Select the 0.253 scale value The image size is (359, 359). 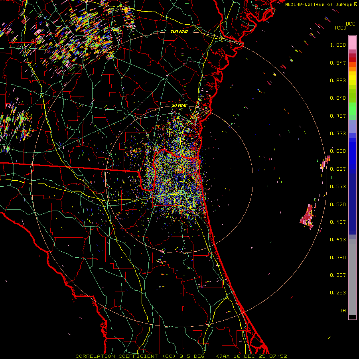pos(338,293)
